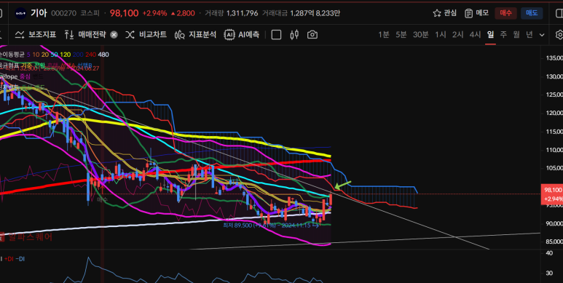Click the stock code 000270
The width and height of the screenshot is (563, 283).
(63, 13)
